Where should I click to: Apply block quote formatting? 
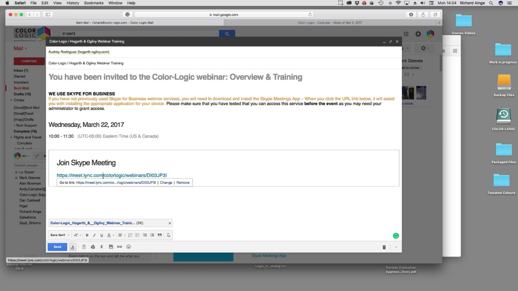click(x=159, y=235)
